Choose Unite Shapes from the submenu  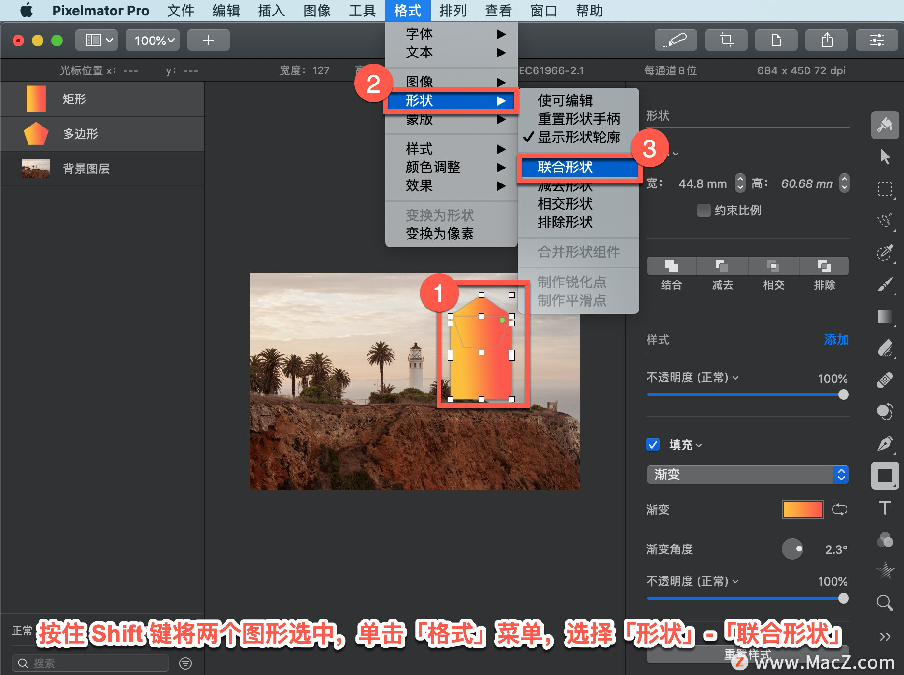[x=579, y=168]
